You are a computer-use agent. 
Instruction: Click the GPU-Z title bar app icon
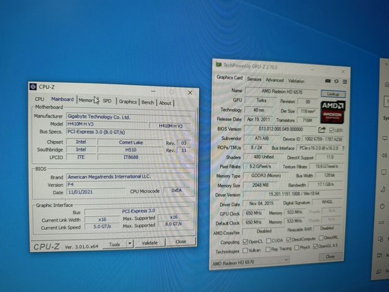pyautogui.click(x=218, y=64)
